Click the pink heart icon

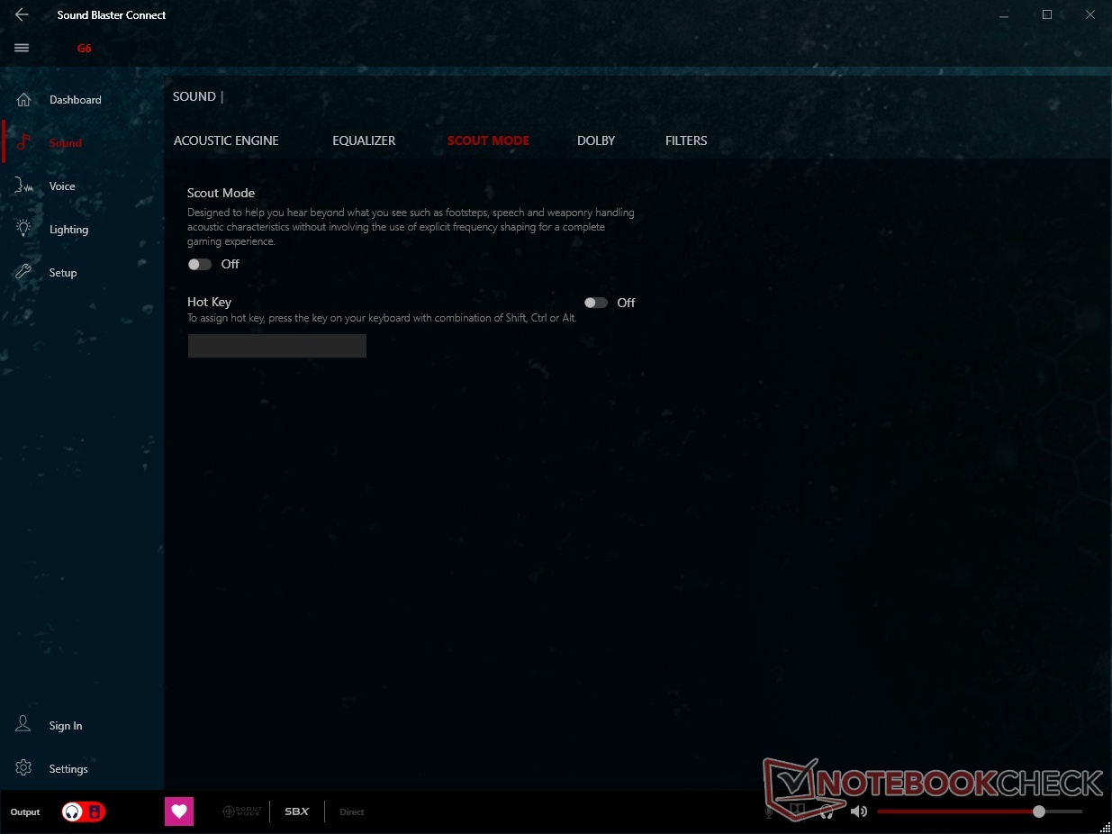coord(179,811)
